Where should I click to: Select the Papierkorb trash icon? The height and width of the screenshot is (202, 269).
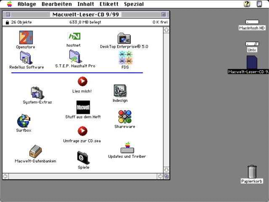[252, 172]
